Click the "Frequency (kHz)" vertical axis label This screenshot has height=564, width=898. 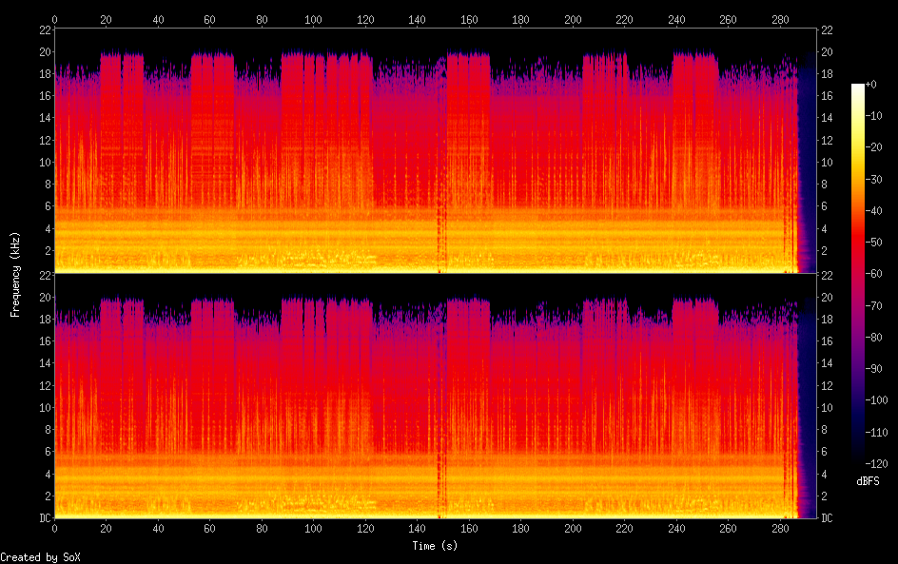(15, 274)
